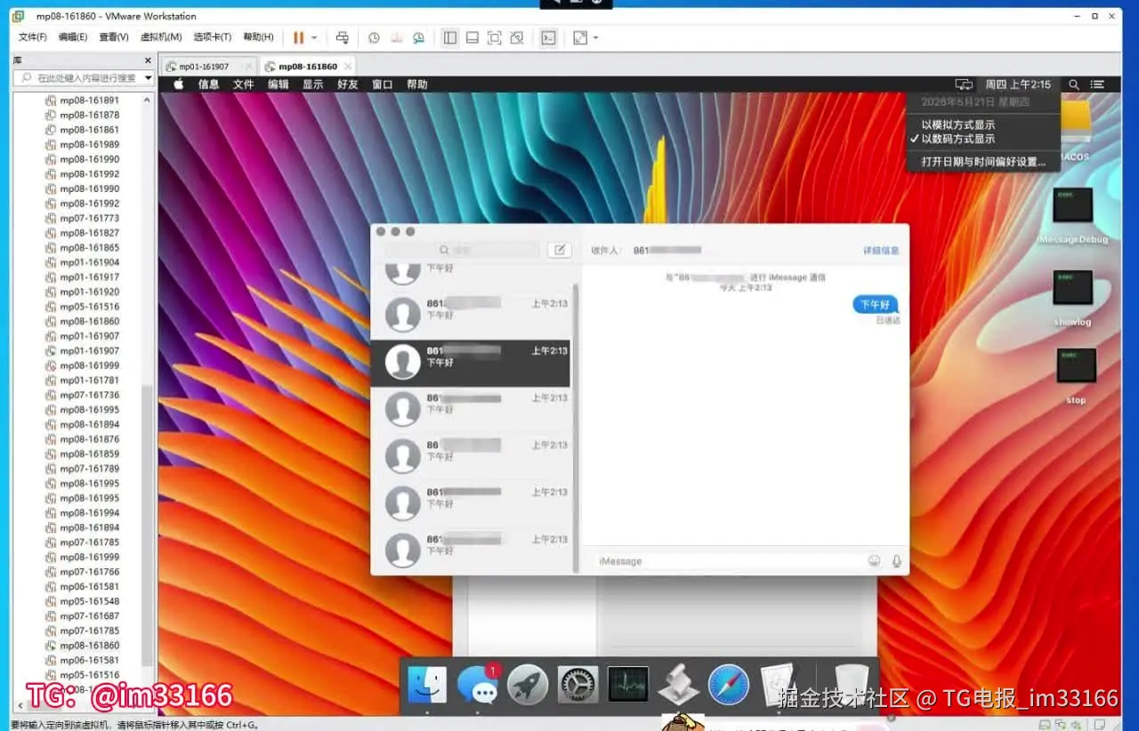
Task: Click the library list scroll-up arrow
Action: pos(148,100)
